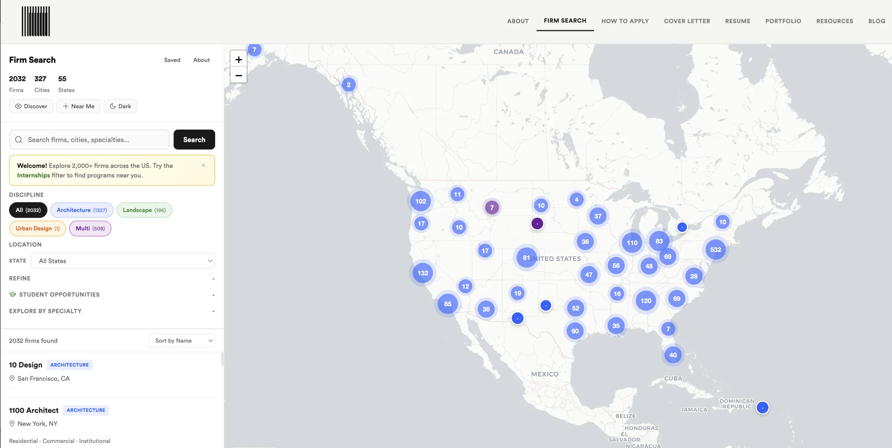Open the 120-firm cluster near Atlanta
The height and width of the screenshot is (448, 892).
point(646,301)
